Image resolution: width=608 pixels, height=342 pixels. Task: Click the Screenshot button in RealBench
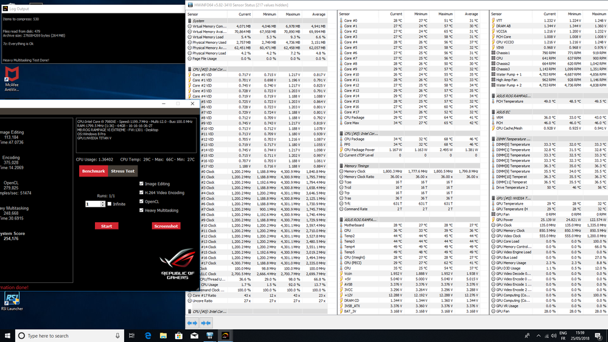click(x=166, y=226)
